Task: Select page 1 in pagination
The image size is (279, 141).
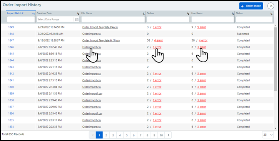Action: tap(99, 135)
